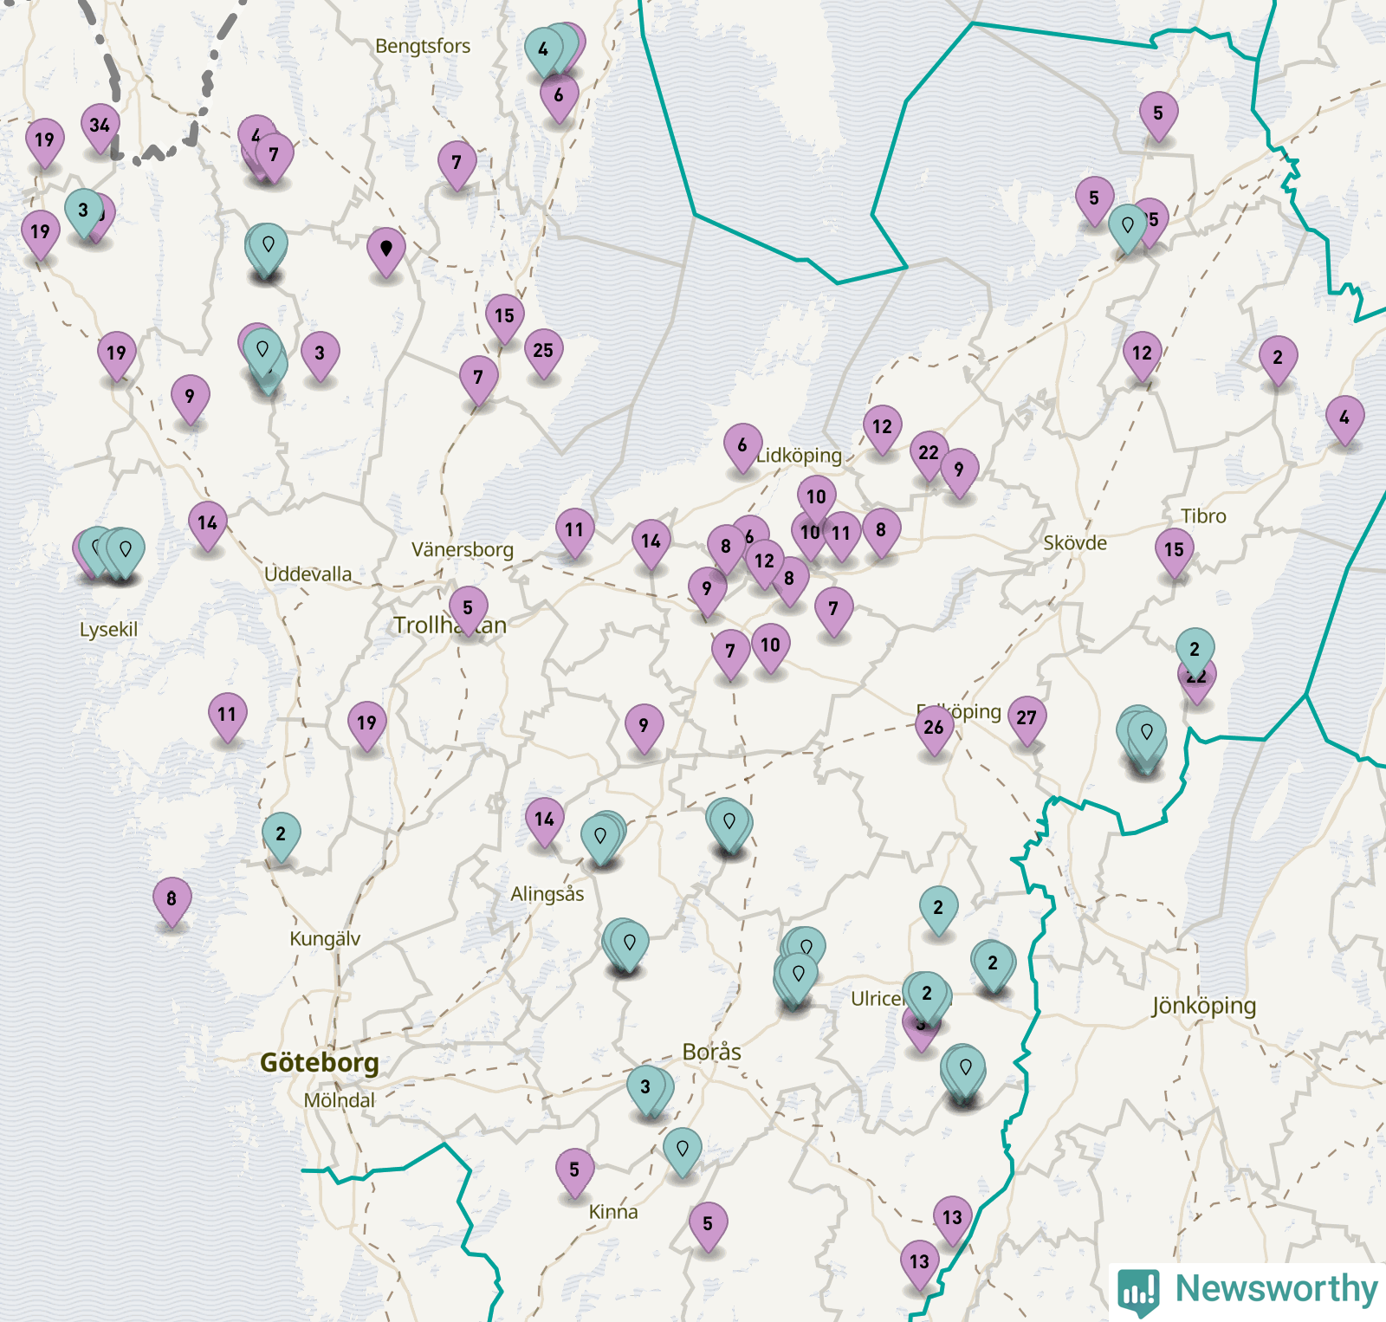Click the Skövde town label
1386x1322 pixels.
tap(1075, 543)
